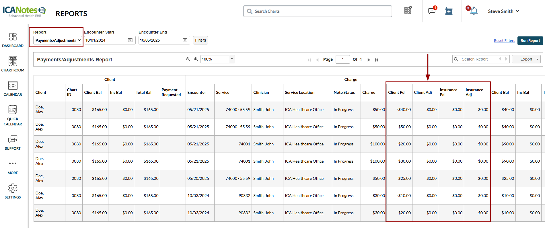
Task: Jump to last report page
Action: point(377,60)
